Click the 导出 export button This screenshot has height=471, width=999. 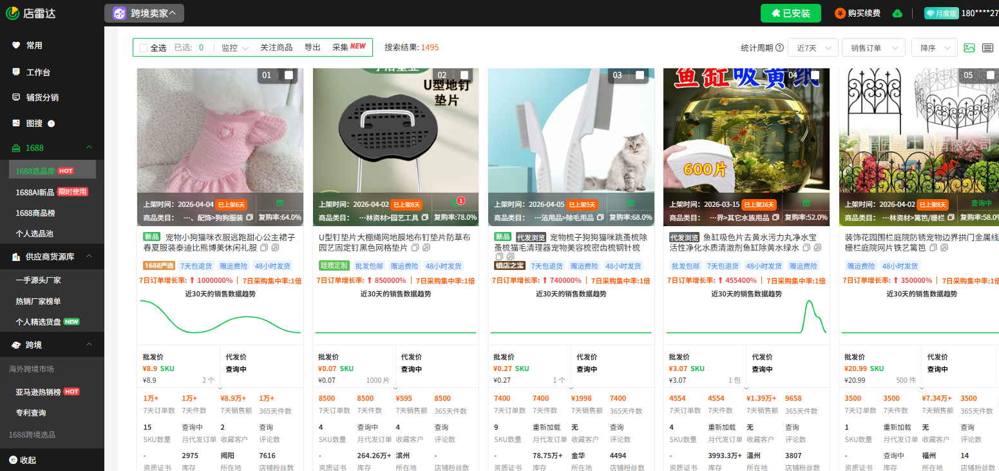point(312,47)
